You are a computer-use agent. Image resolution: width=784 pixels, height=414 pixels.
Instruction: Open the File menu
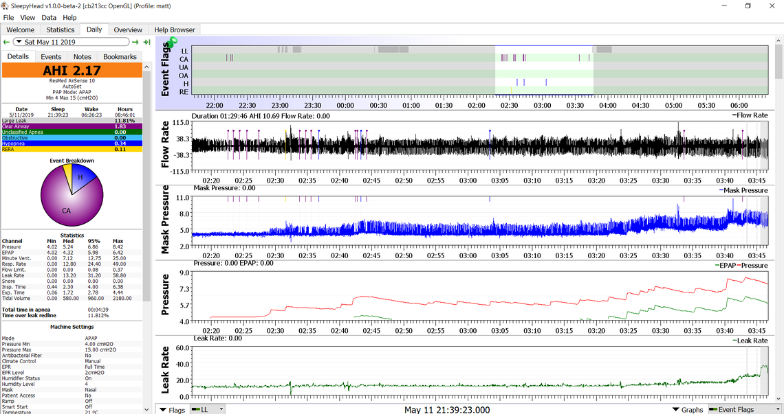pos(8,17)
